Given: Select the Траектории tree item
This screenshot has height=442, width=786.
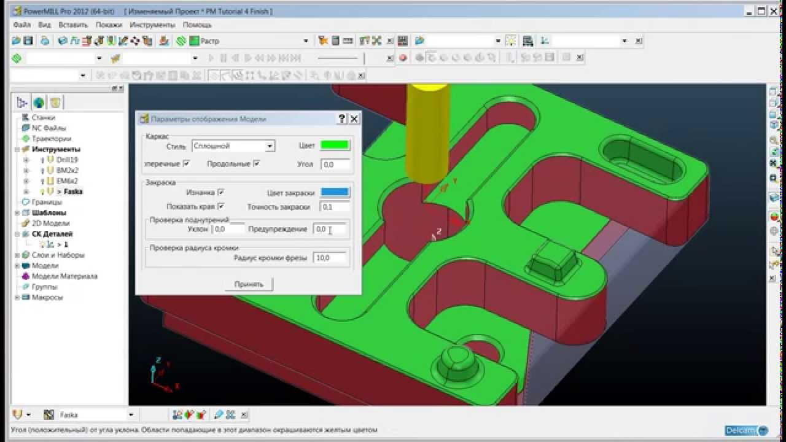Looking at the screenshot, I should (x=52, y=139).
